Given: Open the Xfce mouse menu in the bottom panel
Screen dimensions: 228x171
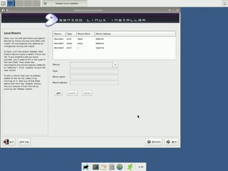Looking at the screenshot, I should click(86, 167).
